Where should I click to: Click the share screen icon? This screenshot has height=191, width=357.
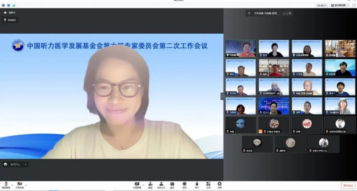pos(137,184)
